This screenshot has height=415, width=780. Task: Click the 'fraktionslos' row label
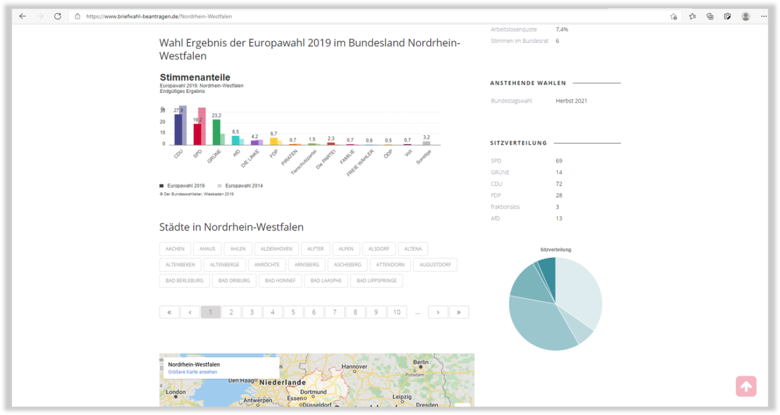(x=505, y=207)
